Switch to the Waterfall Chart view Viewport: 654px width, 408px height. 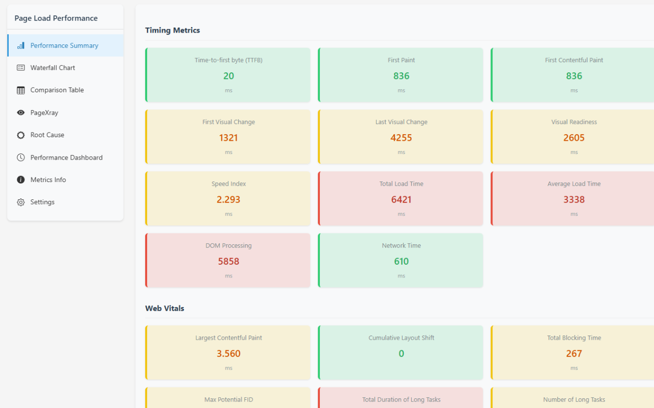65,68
